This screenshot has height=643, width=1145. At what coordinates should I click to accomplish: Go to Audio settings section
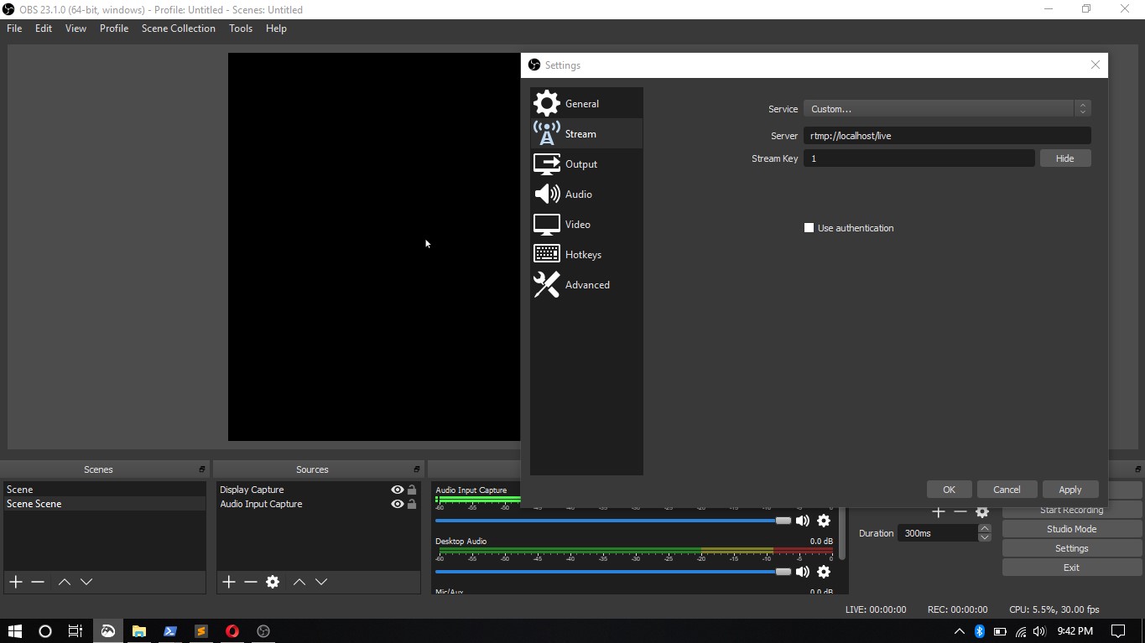586,194
